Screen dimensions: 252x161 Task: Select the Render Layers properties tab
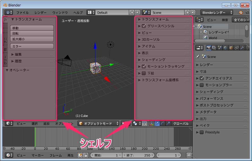coord(214,48)
